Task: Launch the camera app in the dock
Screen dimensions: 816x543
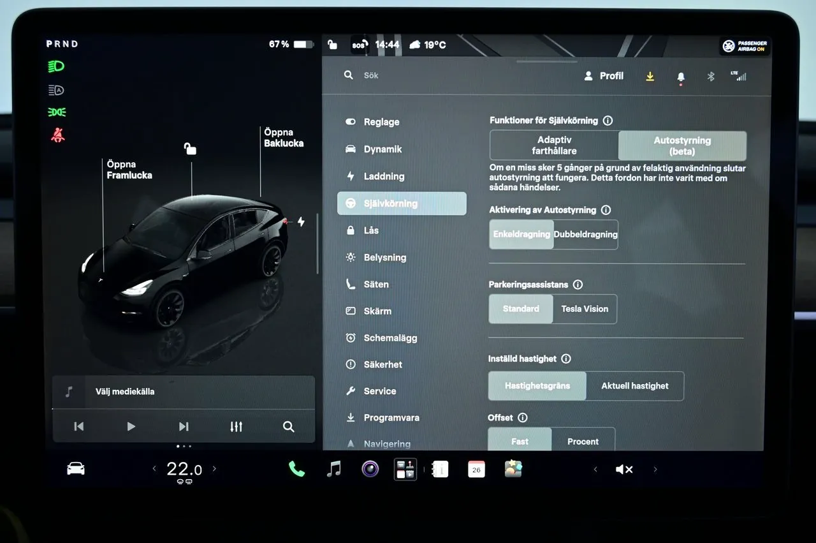Action: pyautogui.click(x=370, y=469)
